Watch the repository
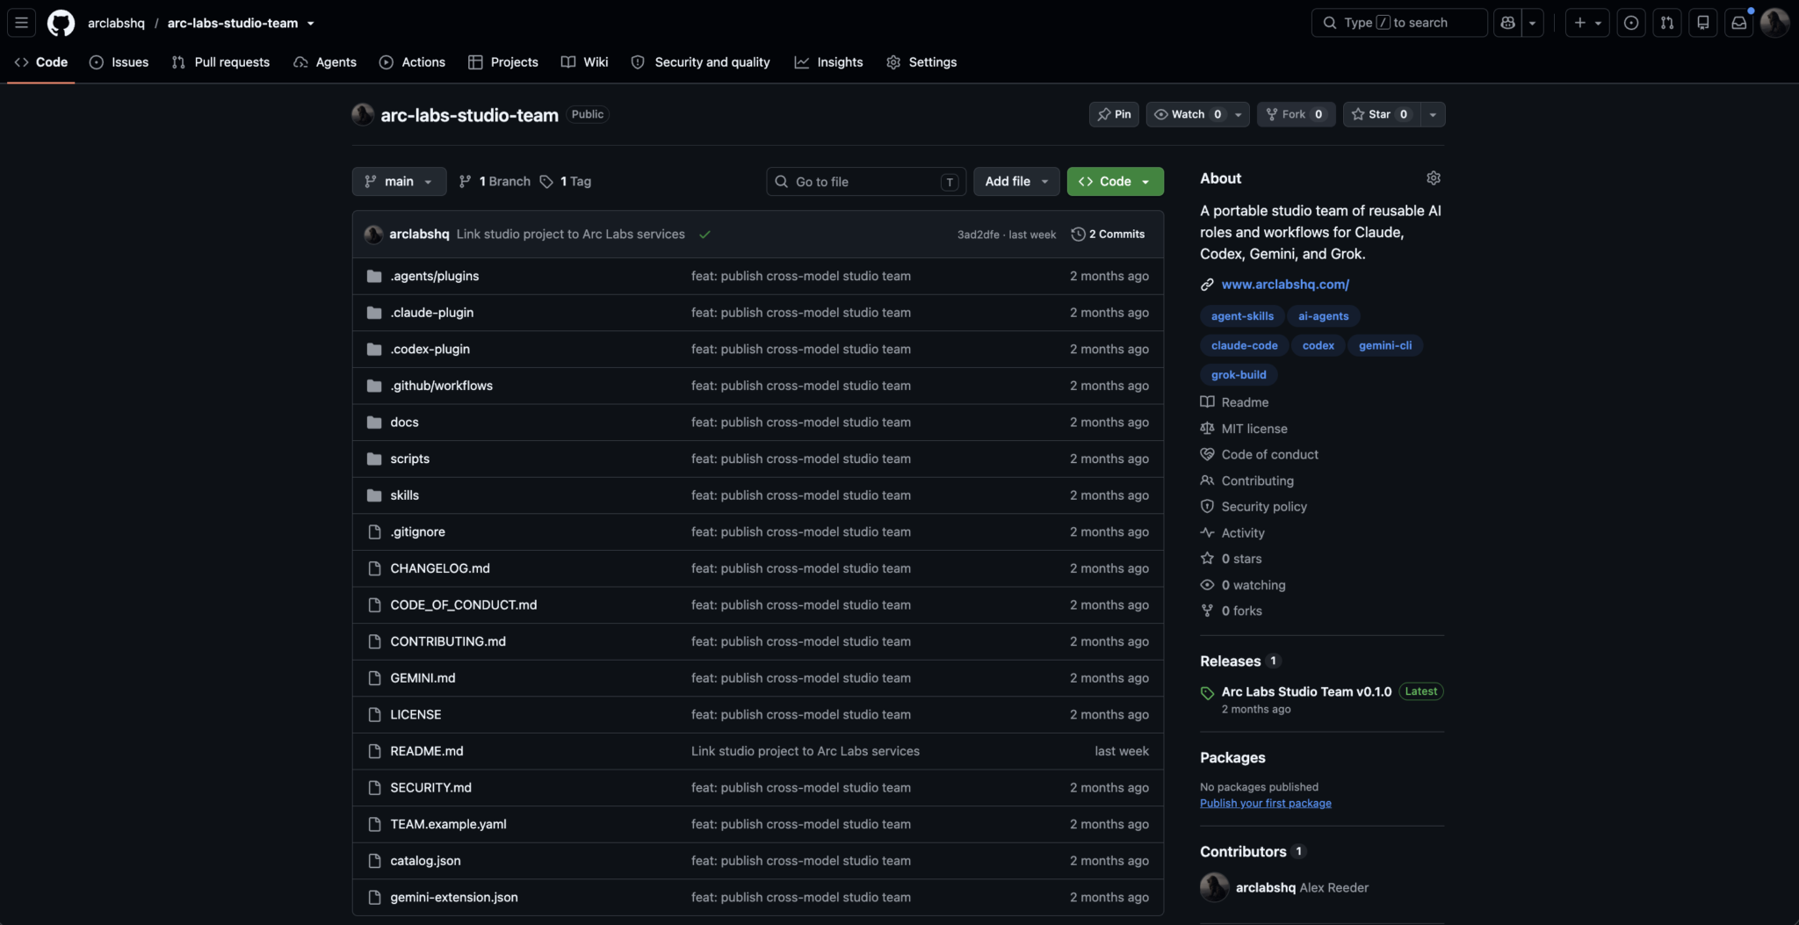The height and width of the screenshot is (925, 1799). [x=1187, y=114]
